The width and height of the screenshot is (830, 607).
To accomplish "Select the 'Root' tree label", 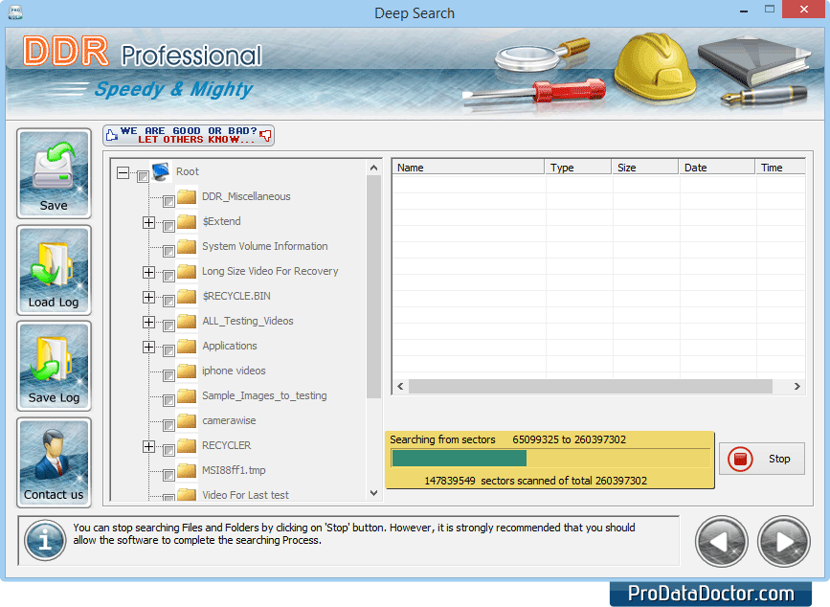I will (188, 171).
